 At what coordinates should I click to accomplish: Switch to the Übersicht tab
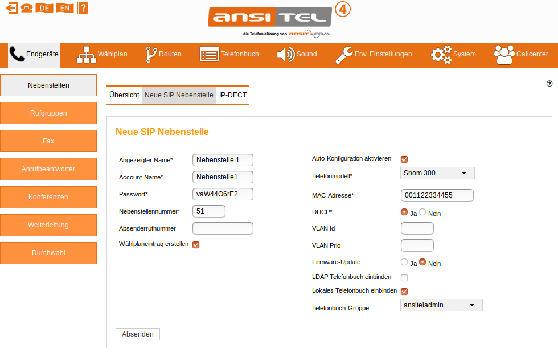coord(124,95)
